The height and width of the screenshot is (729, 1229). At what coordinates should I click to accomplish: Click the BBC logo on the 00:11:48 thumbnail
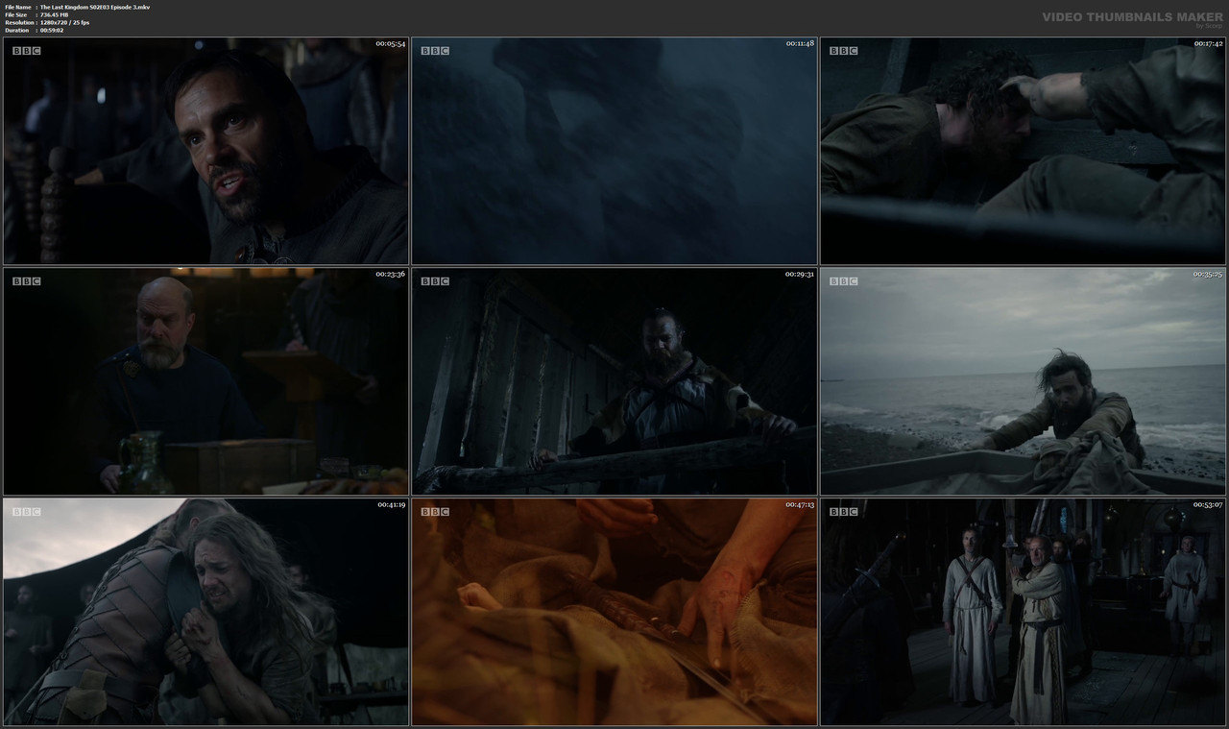click(434, 50)
